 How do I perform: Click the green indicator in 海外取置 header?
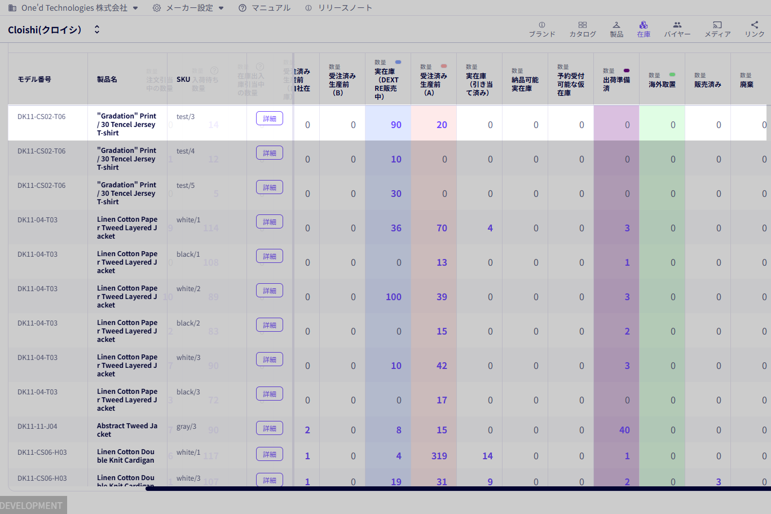pos(672,74)
